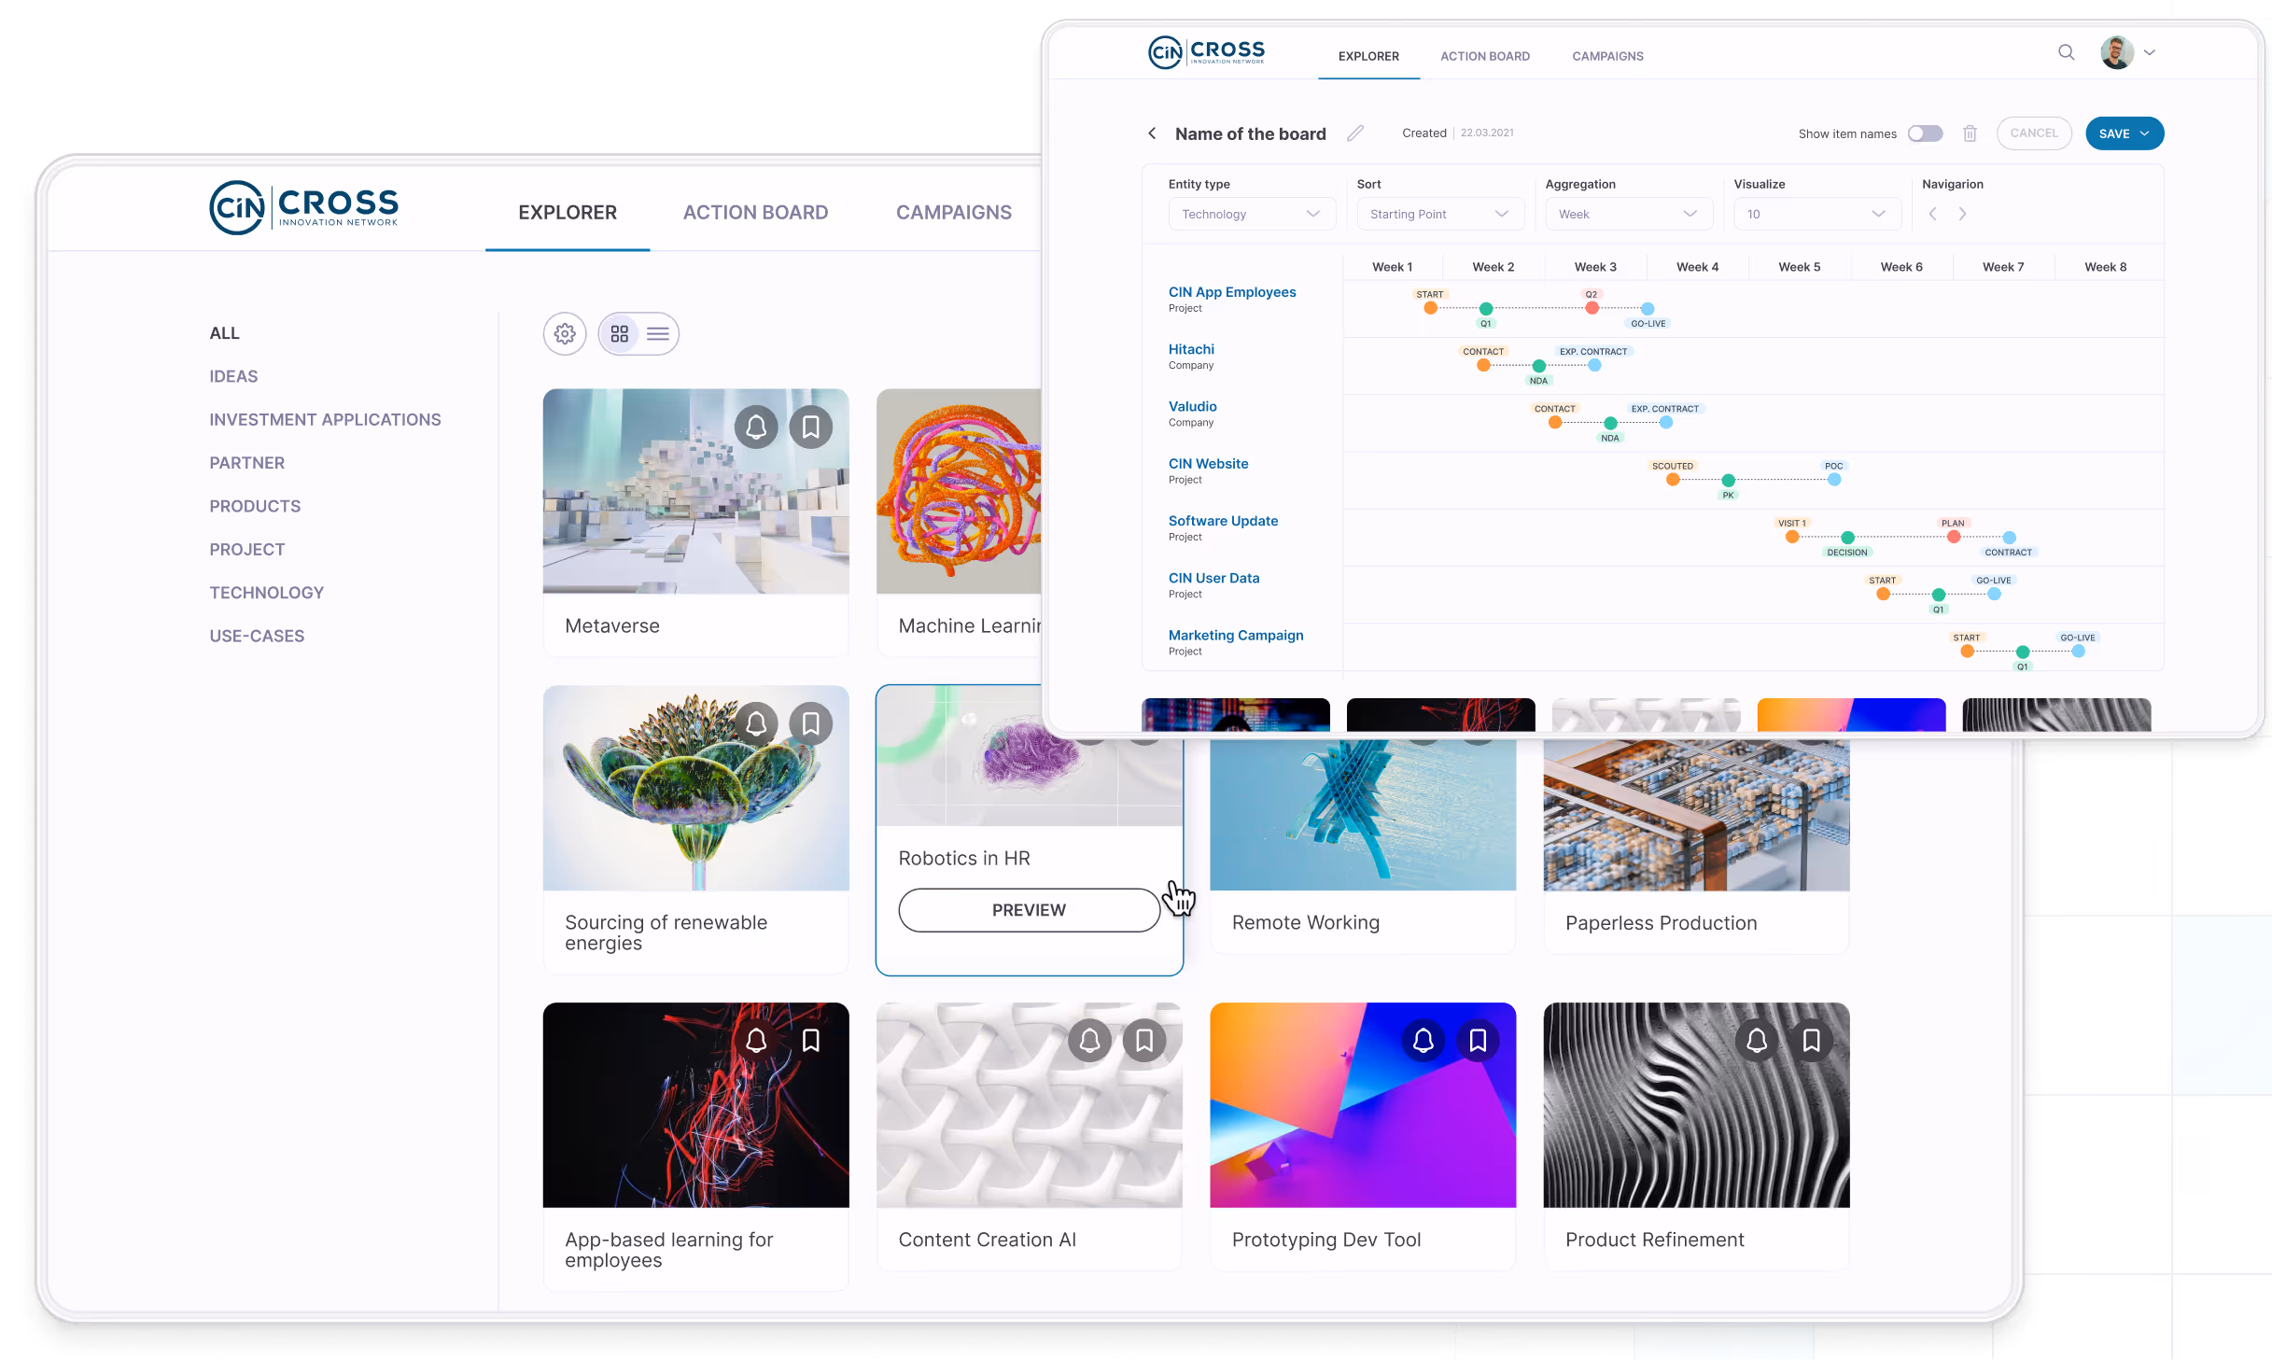Image resolution: width=2272 pixels, height=1360 pixels.
Task: Switch to grid view layout
Action: click(619, 333)
